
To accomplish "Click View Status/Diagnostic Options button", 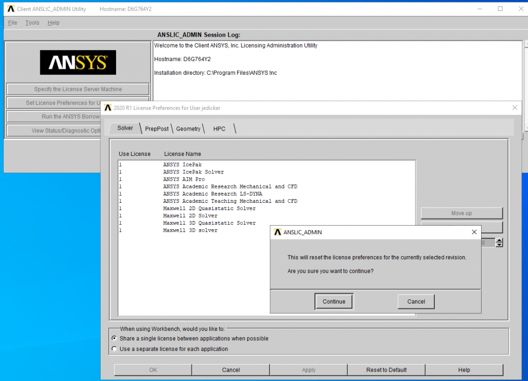I will click(x=54, y=131).
